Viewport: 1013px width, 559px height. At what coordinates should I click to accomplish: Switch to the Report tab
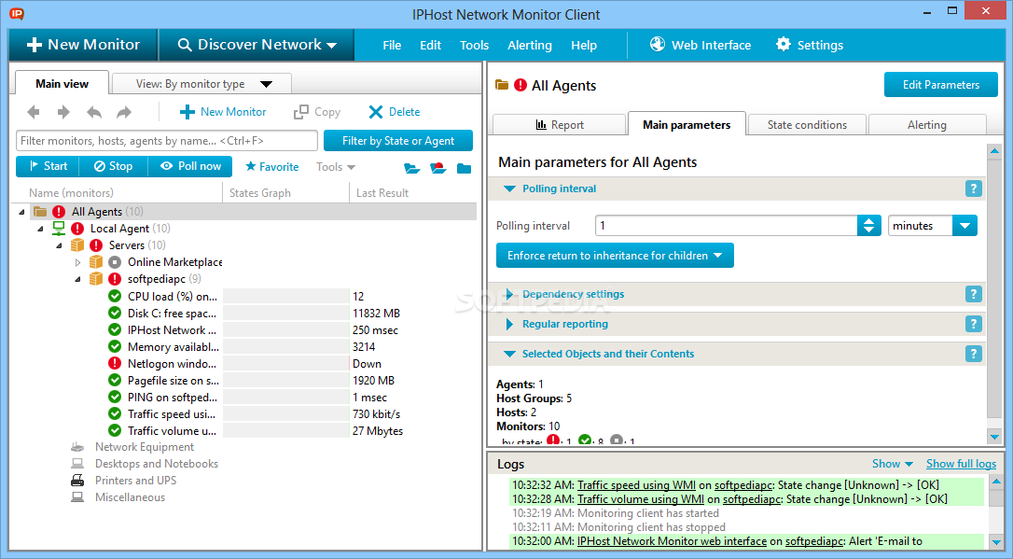point(560,125)
